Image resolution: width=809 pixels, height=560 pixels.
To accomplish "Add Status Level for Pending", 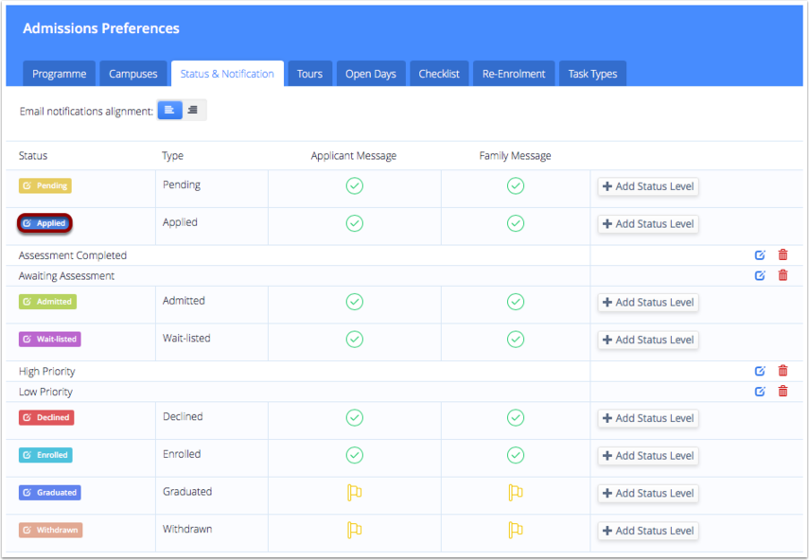I will [x=648, y=186].
